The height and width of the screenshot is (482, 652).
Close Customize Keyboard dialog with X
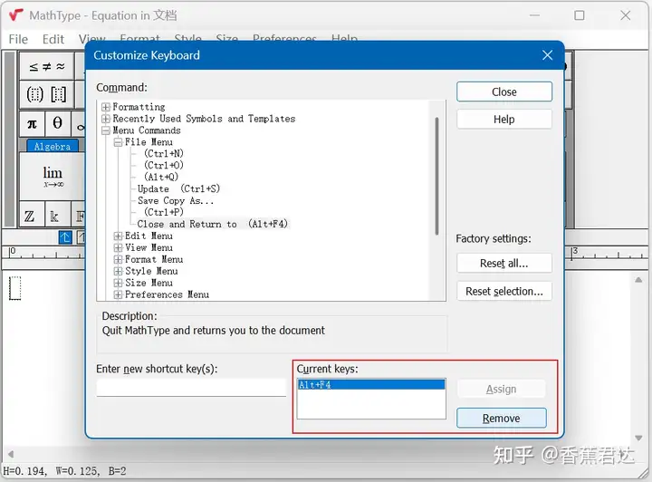[547, 55]
